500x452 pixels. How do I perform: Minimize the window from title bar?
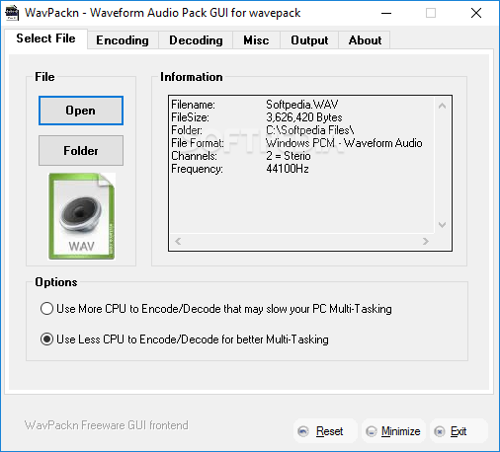click(386, 13)
